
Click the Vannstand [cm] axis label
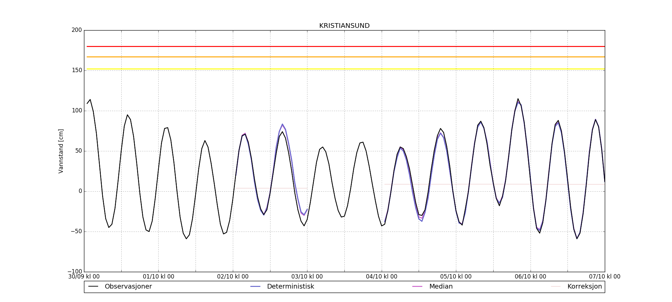[x=61, y=151]
